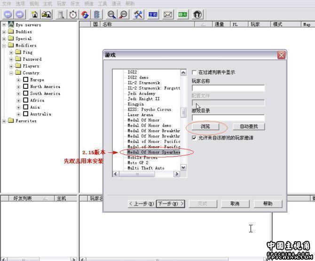Click the 玩家名称 input field

[228, 88]
